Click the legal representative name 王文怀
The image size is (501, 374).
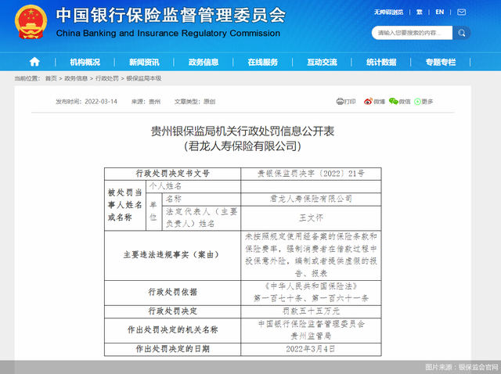311,218
